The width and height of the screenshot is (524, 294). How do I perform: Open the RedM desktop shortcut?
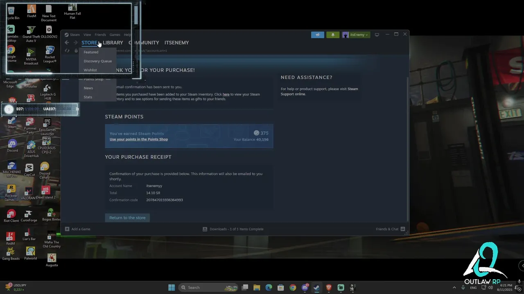10,238
